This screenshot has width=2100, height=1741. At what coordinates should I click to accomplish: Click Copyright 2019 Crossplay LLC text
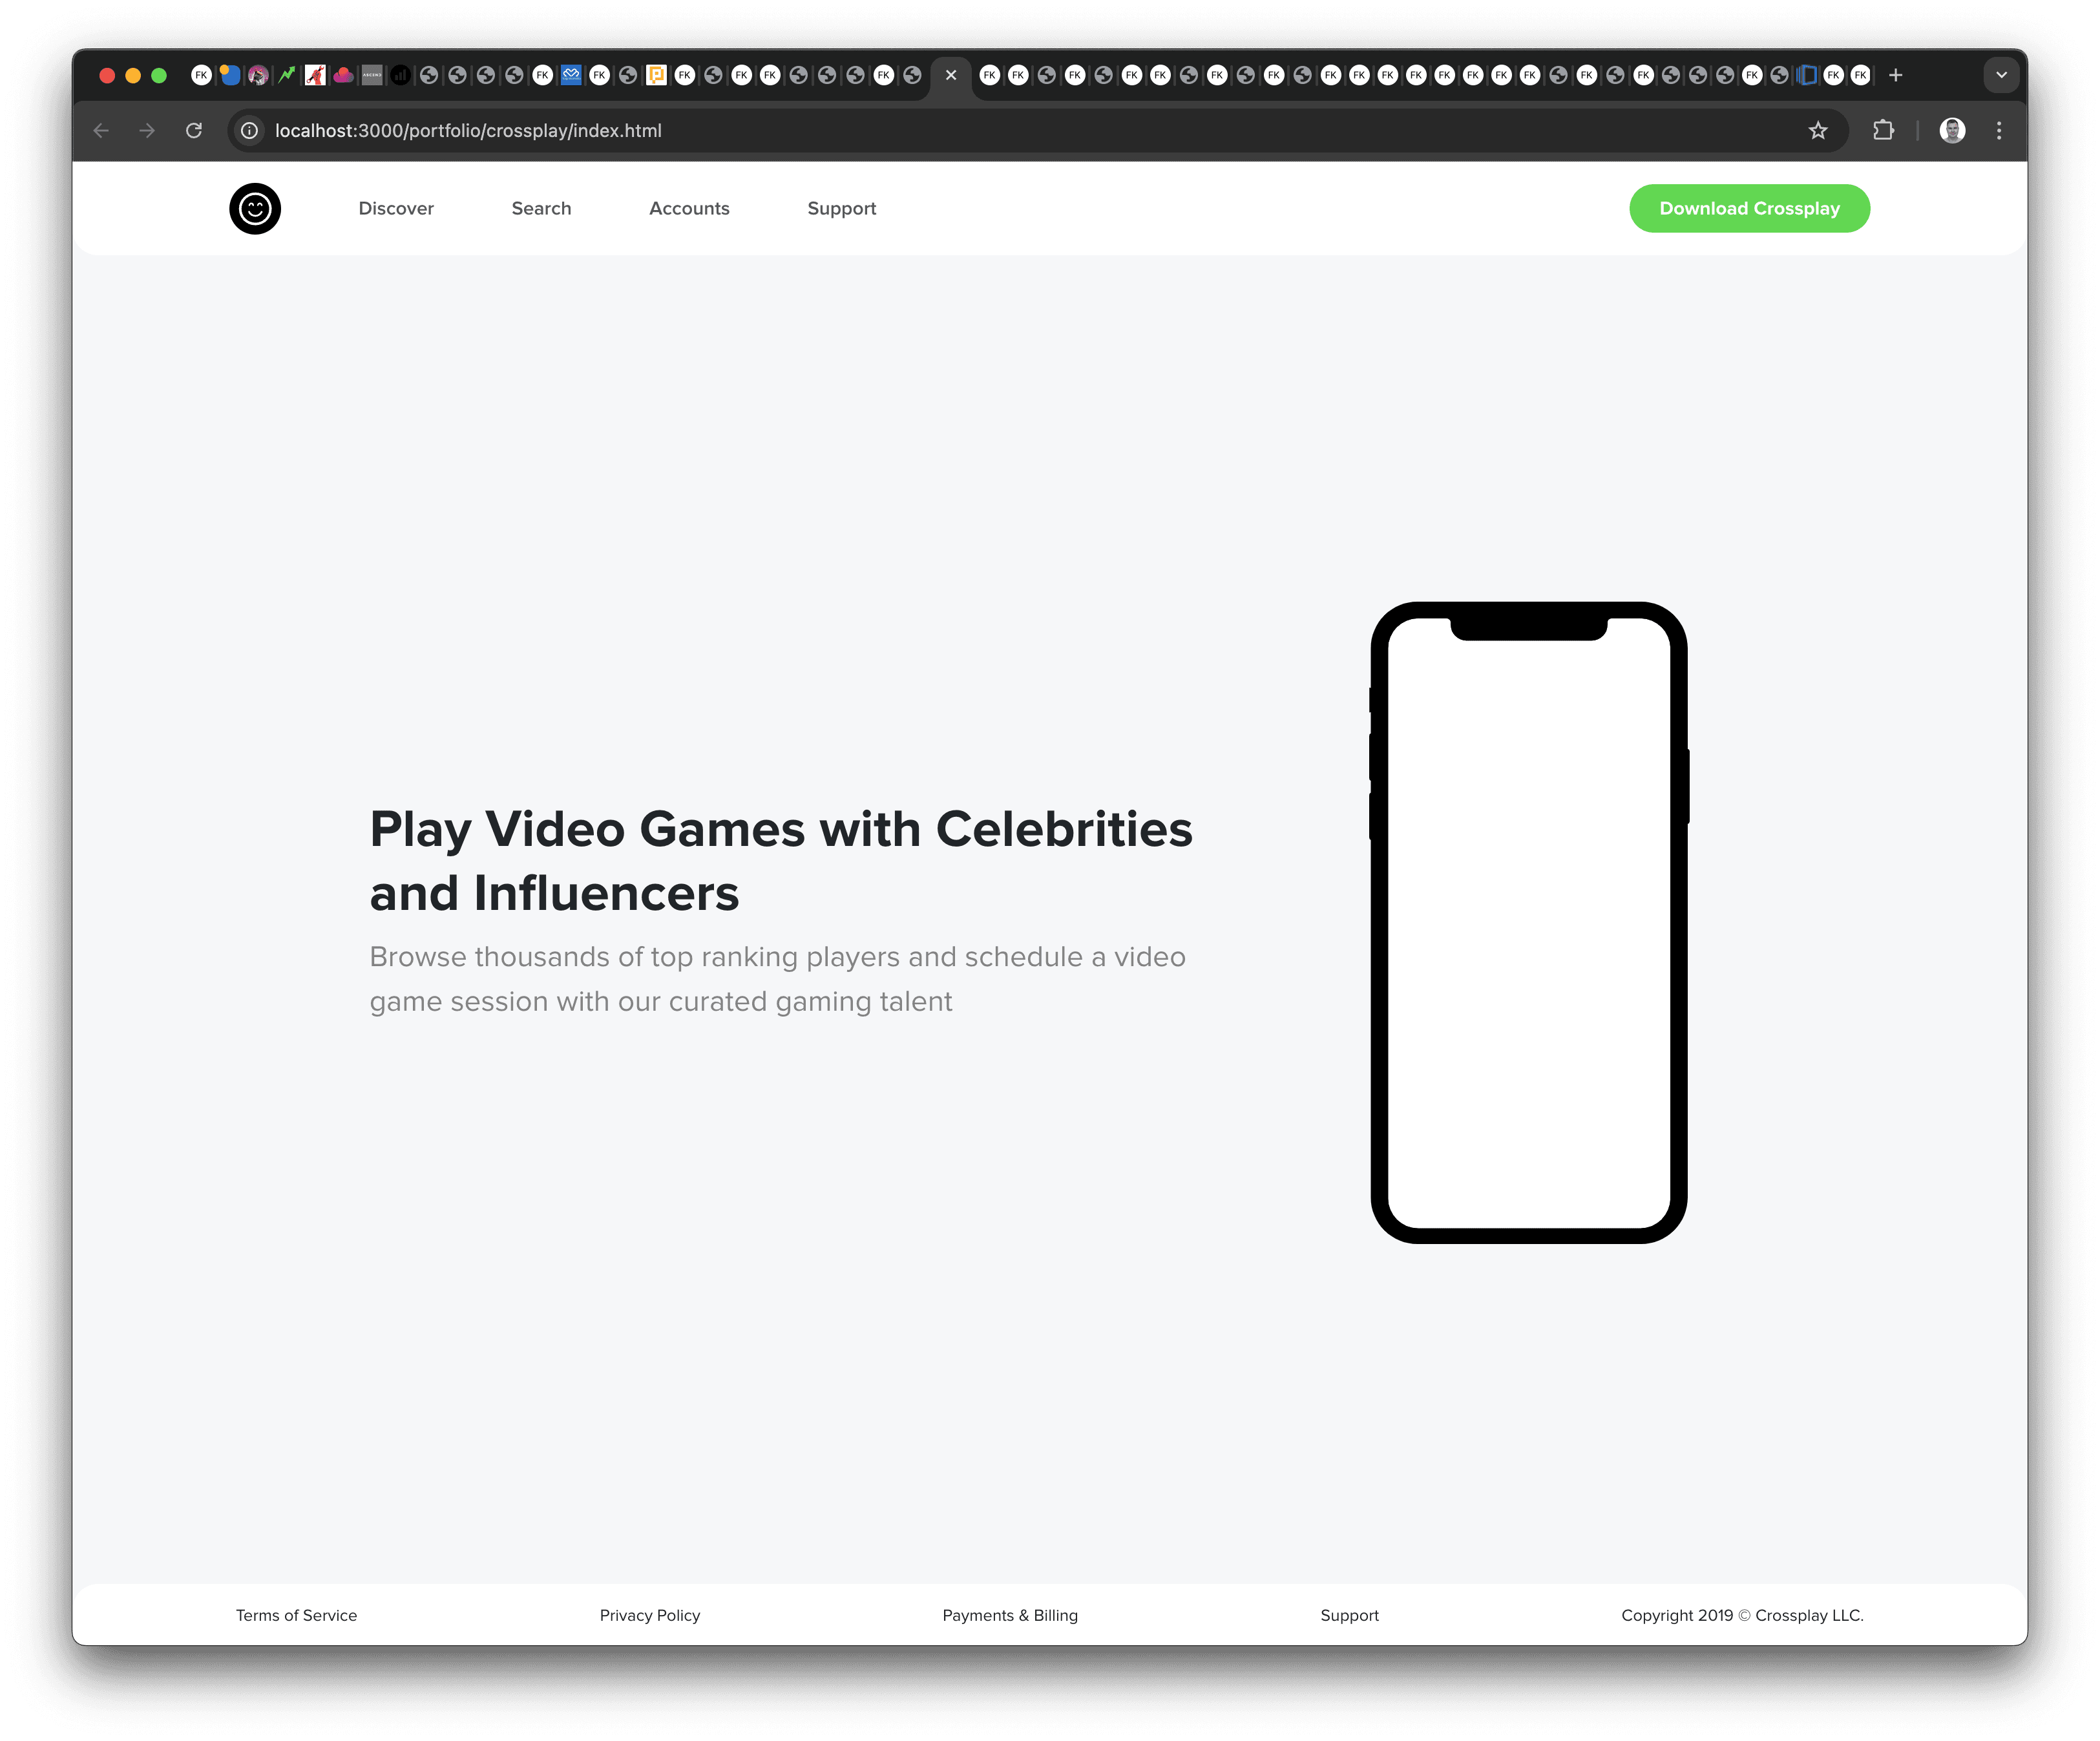click(1742, 1615)
